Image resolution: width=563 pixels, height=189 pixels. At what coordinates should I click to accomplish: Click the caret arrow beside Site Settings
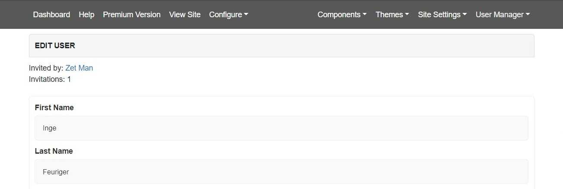click(465, 15)
